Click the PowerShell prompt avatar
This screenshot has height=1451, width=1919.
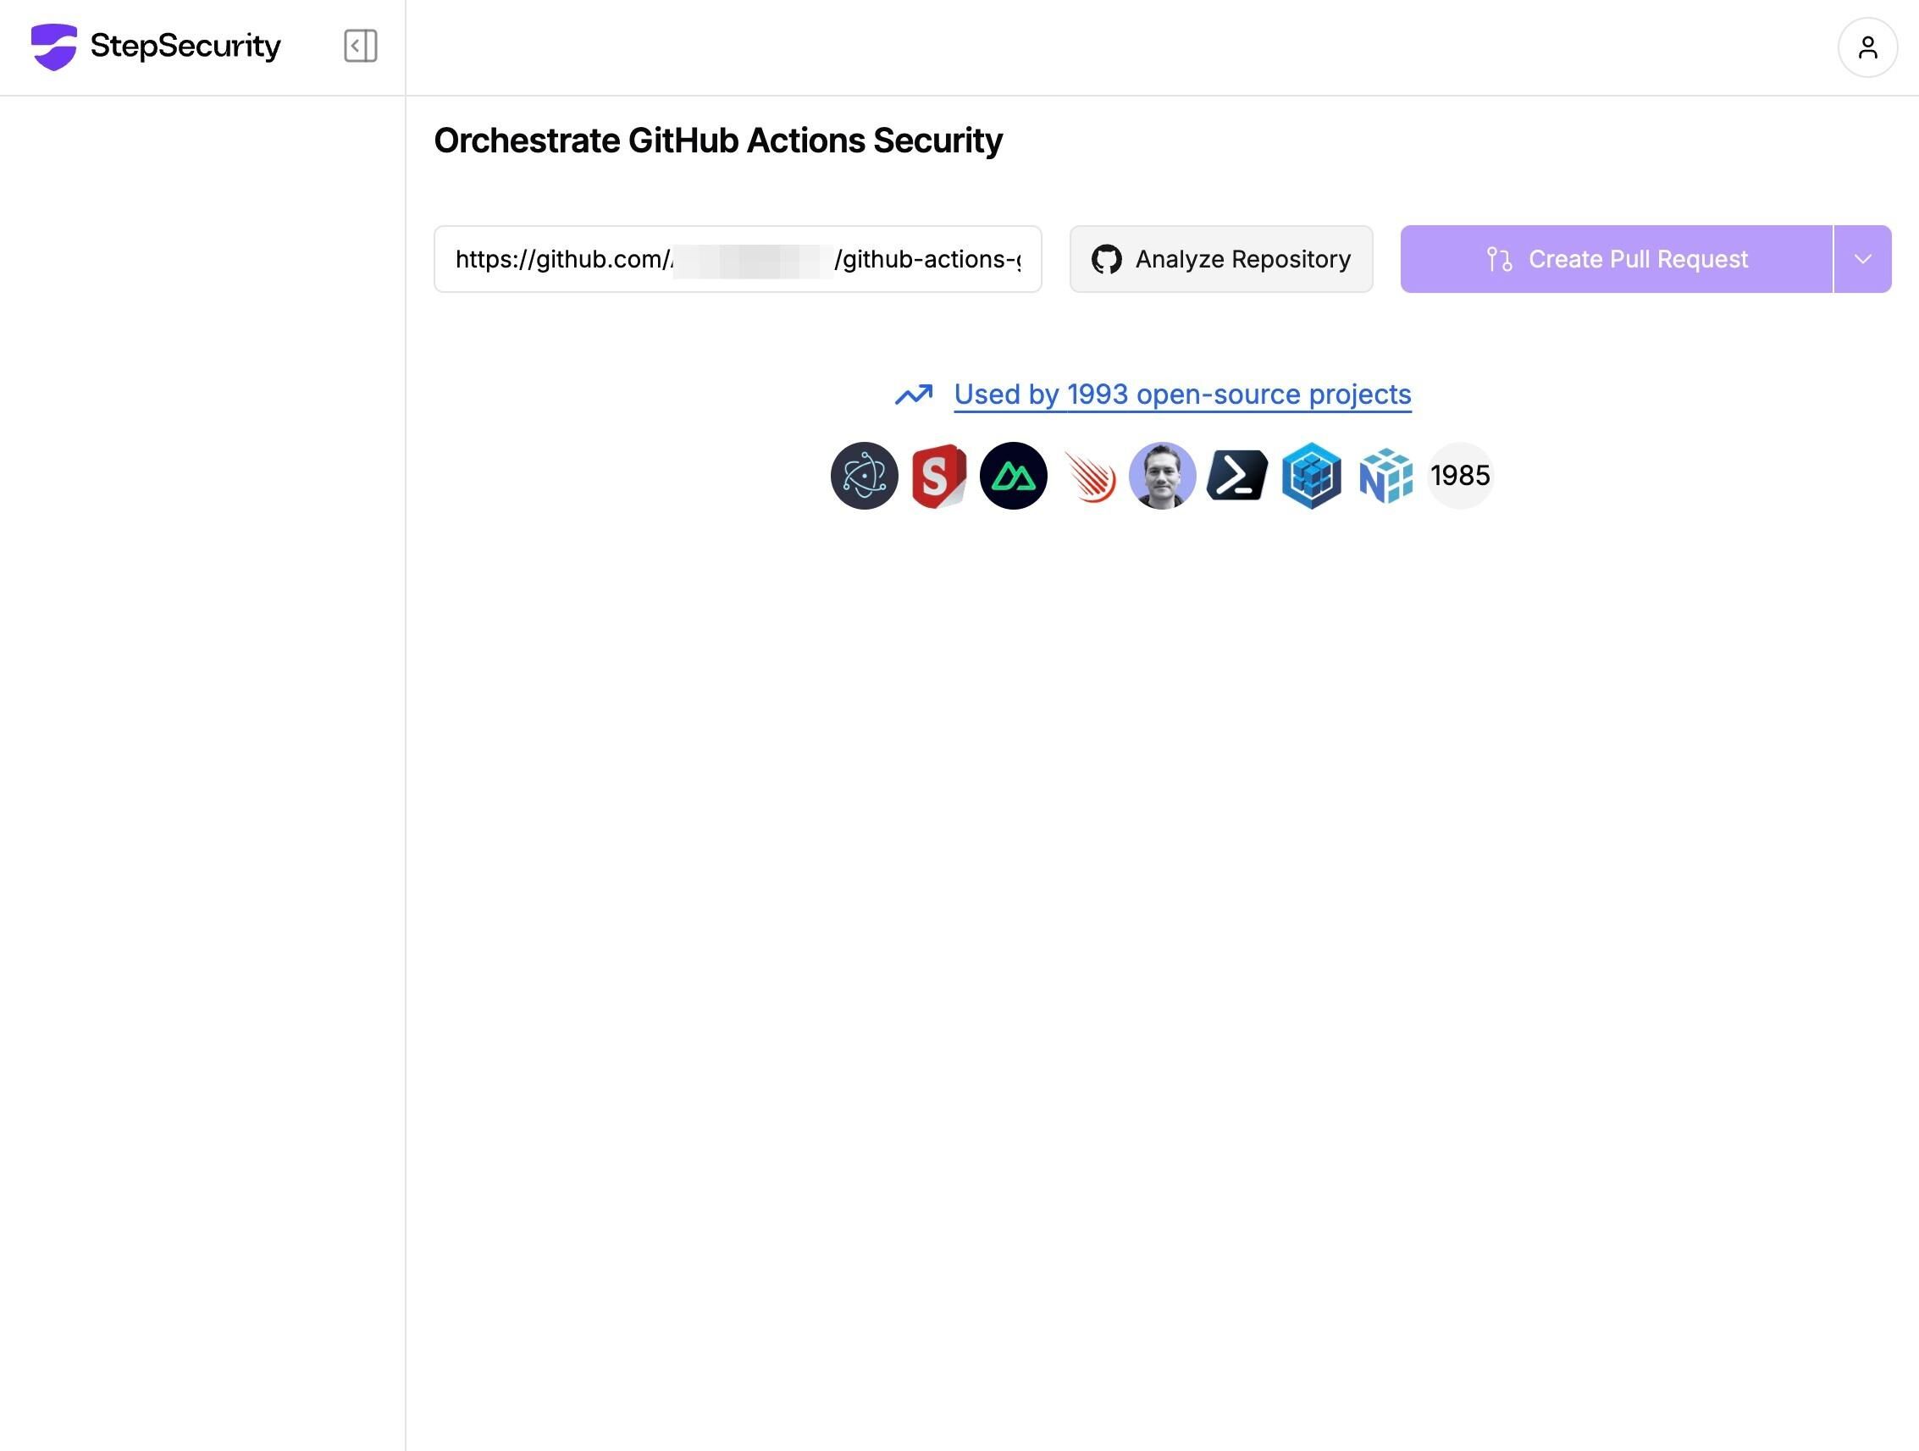pos(1237,475)
